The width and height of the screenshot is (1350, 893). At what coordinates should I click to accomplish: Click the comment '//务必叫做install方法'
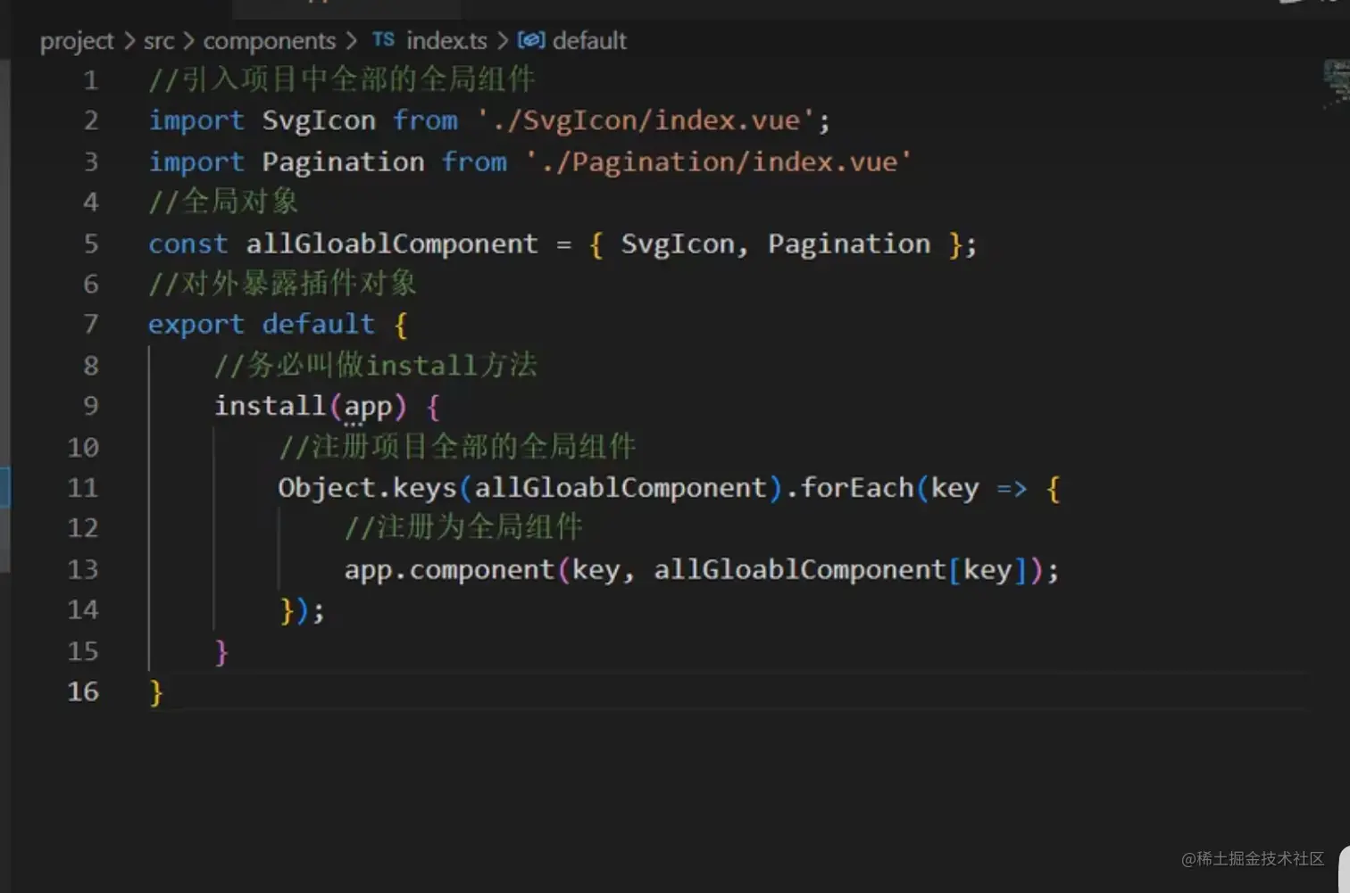coord(376,365)
